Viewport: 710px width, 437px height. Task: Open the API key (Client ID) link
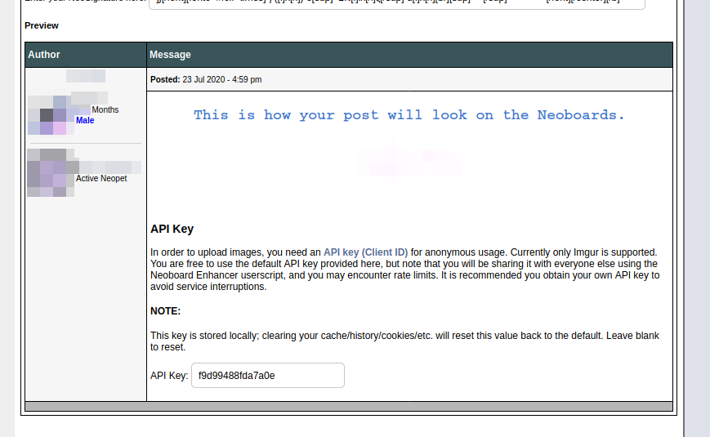click(x=365, y=252)
